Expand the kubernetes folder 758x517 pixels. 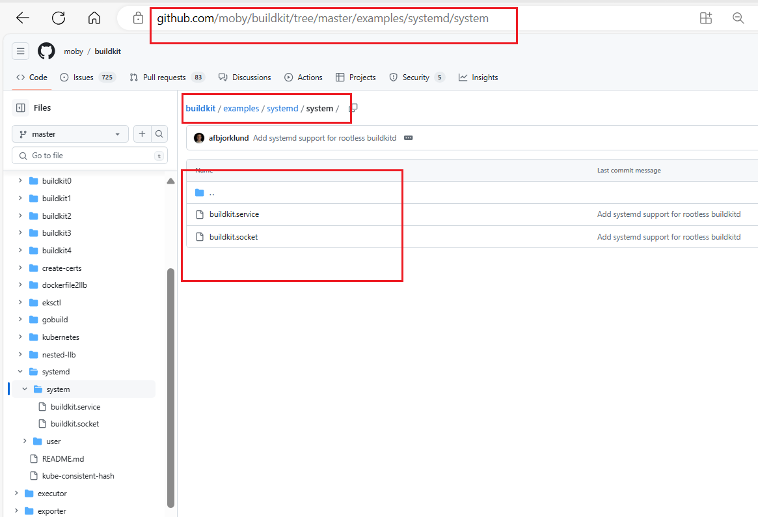[x=20, y=337]
